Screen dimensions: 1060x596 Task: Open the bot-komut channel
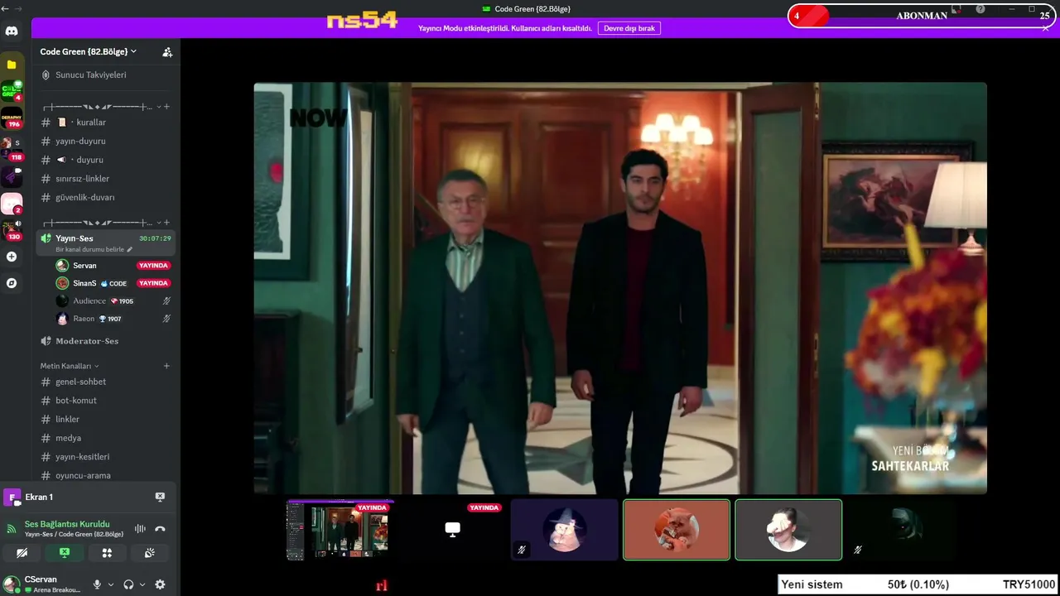pyautogui.click(x=107, y=401)
